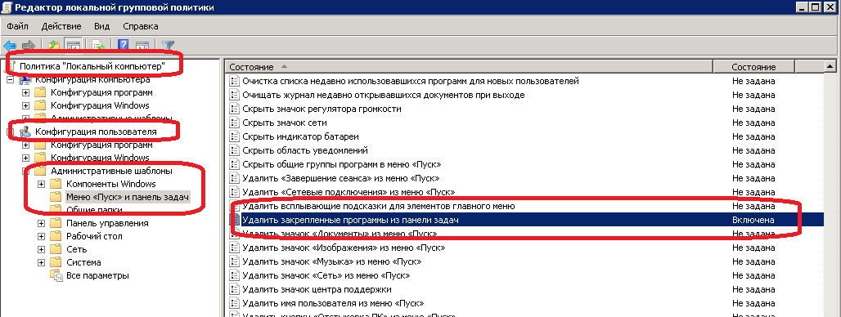Click the 'Включена' status cell
Viewport: 841px width, 317px height.
(x=753, y=220)
